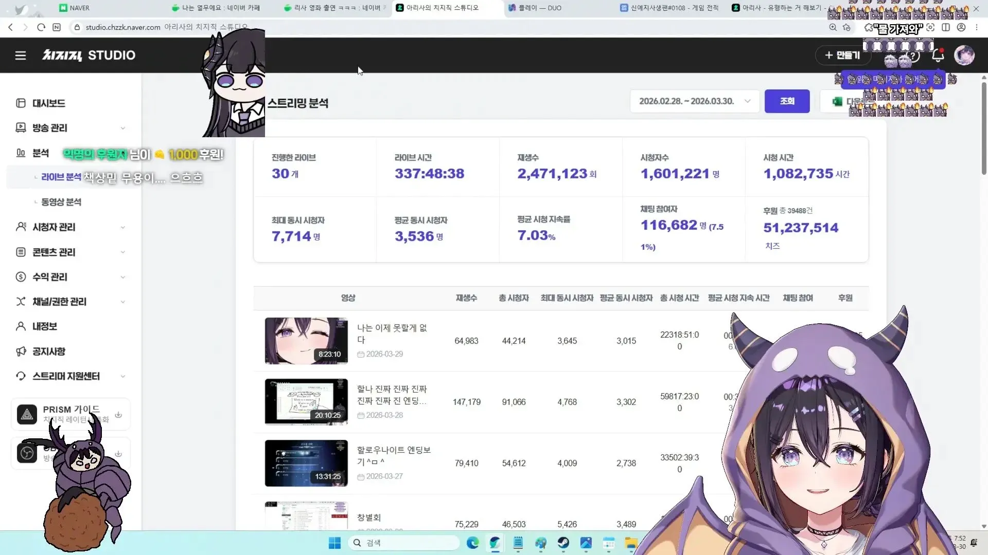The width and height of the screenshot is (988, 555).
Task: Open the hamburger menu next to STUDIO logo
Action: [20, 55]
